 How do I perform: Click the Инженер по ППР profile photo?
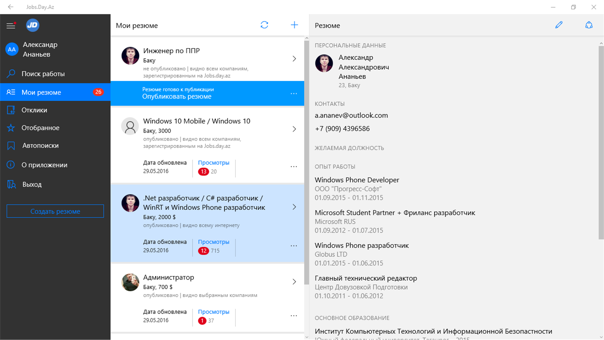pos(130,55)
